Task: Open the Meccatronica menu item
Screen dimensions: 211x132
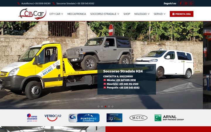Action: pos(76,14)
